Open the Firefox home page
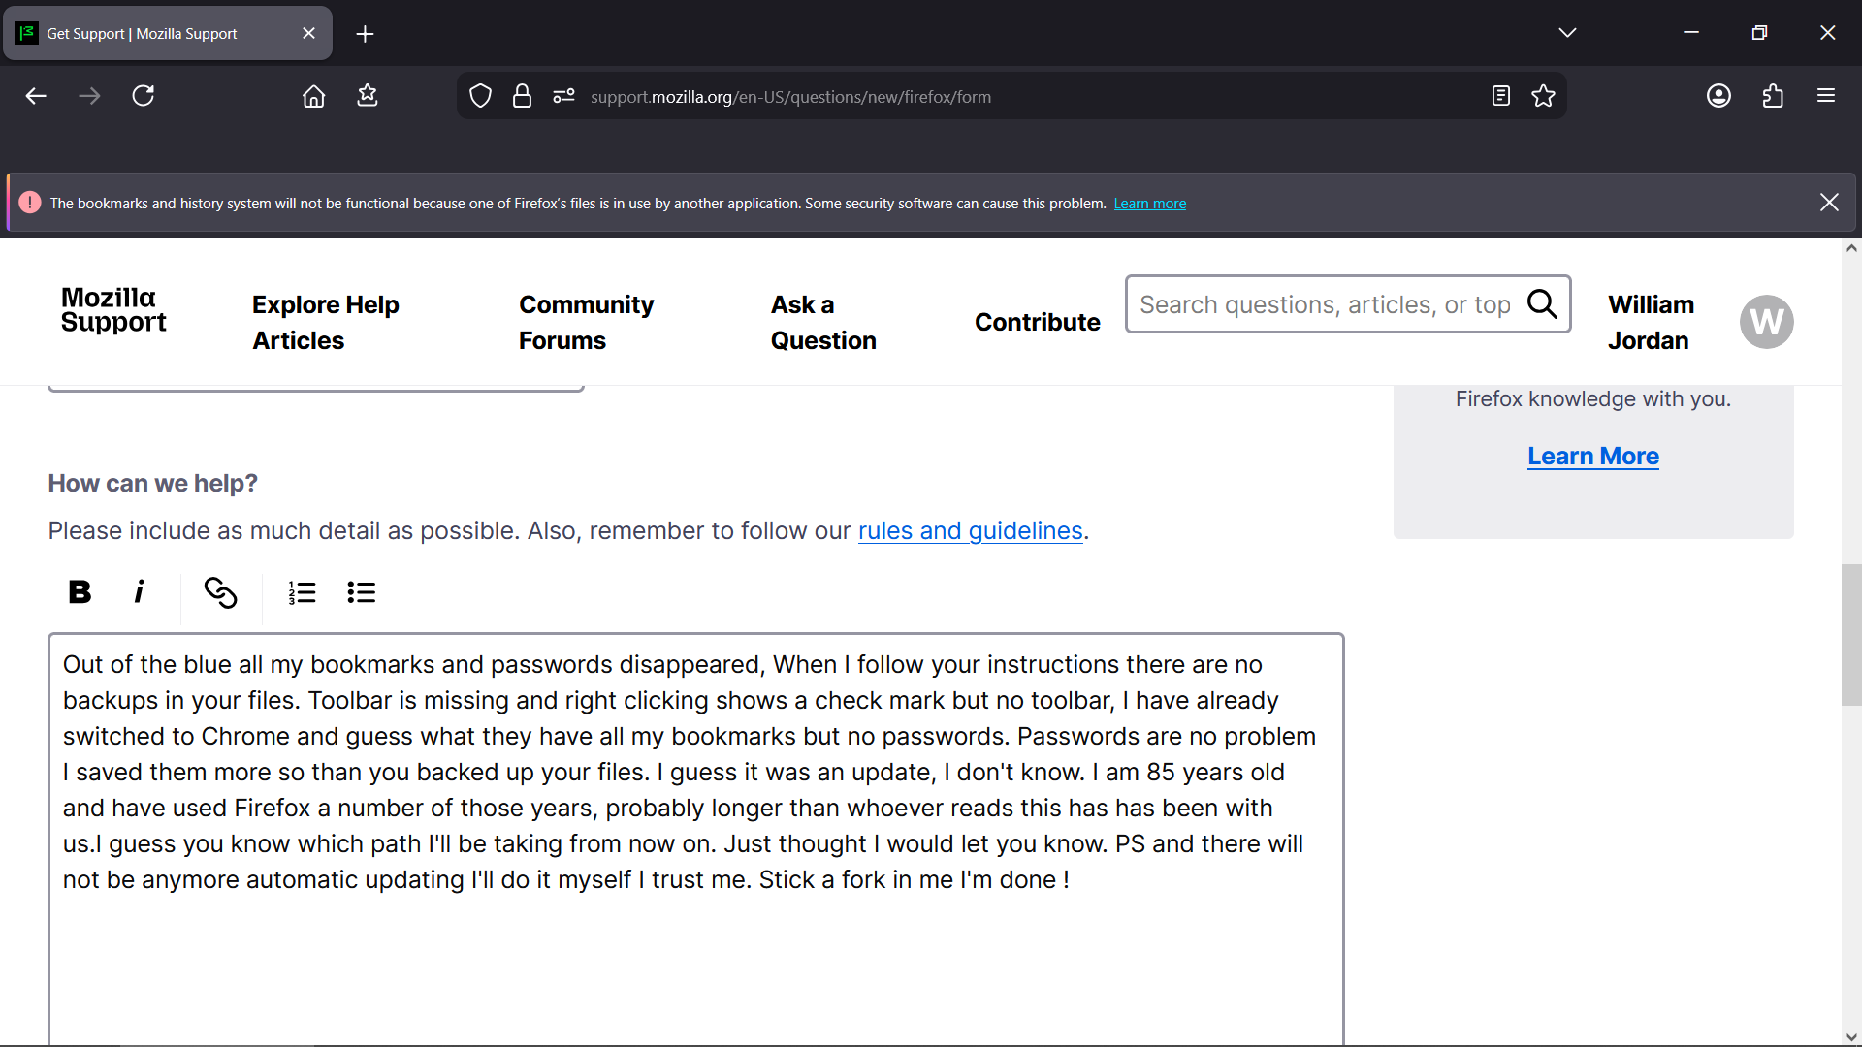 (313, 96)
